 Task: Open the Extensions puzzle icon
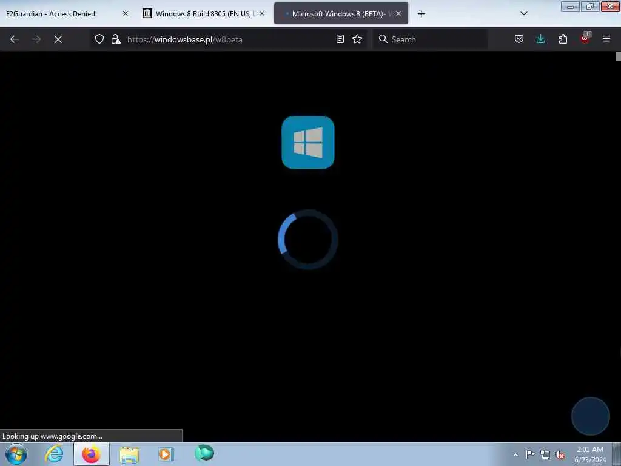pos(563,39)
